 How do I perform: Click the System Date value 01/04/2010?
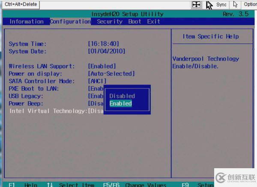point(107,51)
